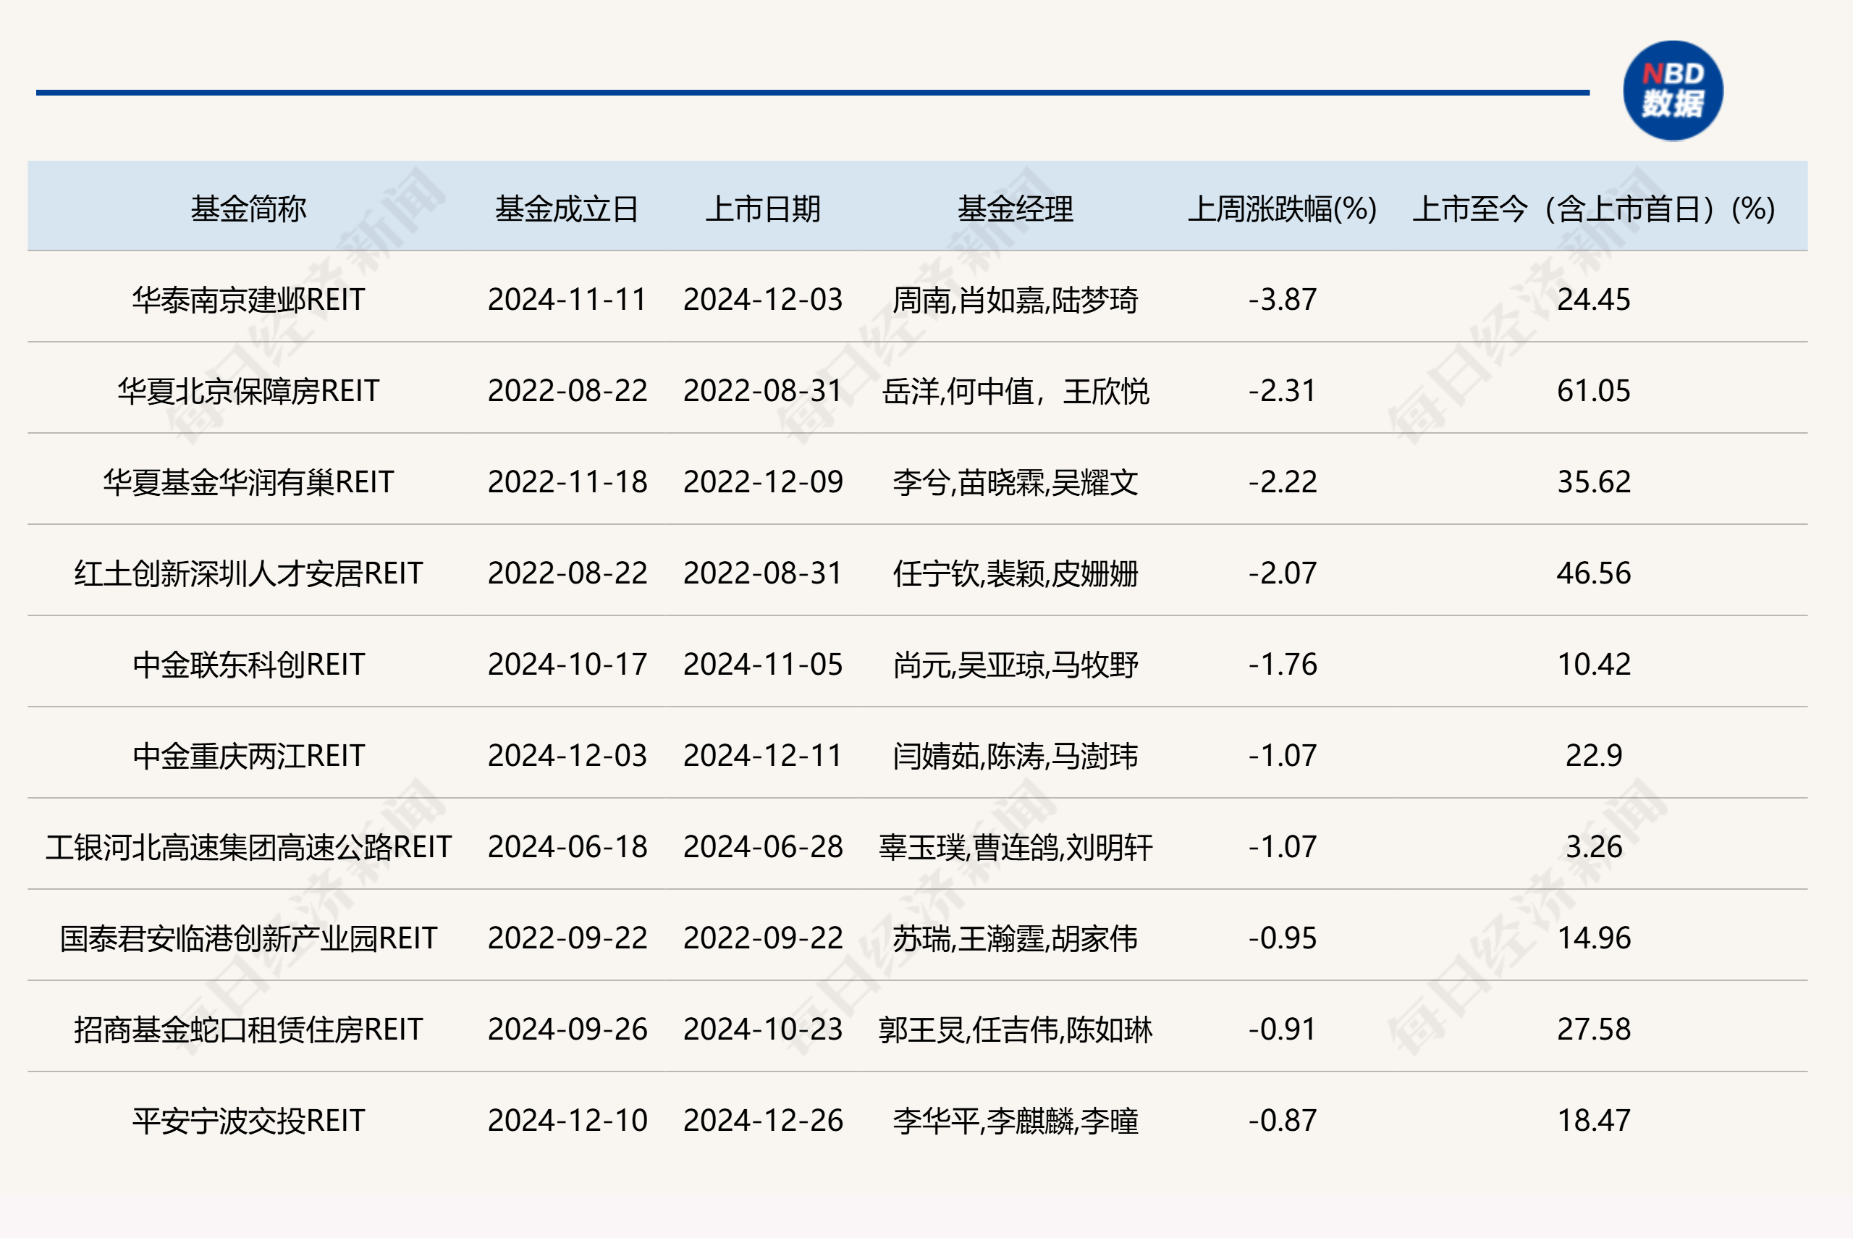The image size is (1853, 1238).
Task: Click fund name 华夏北京保障房REIT
Action: coord(248,391)
